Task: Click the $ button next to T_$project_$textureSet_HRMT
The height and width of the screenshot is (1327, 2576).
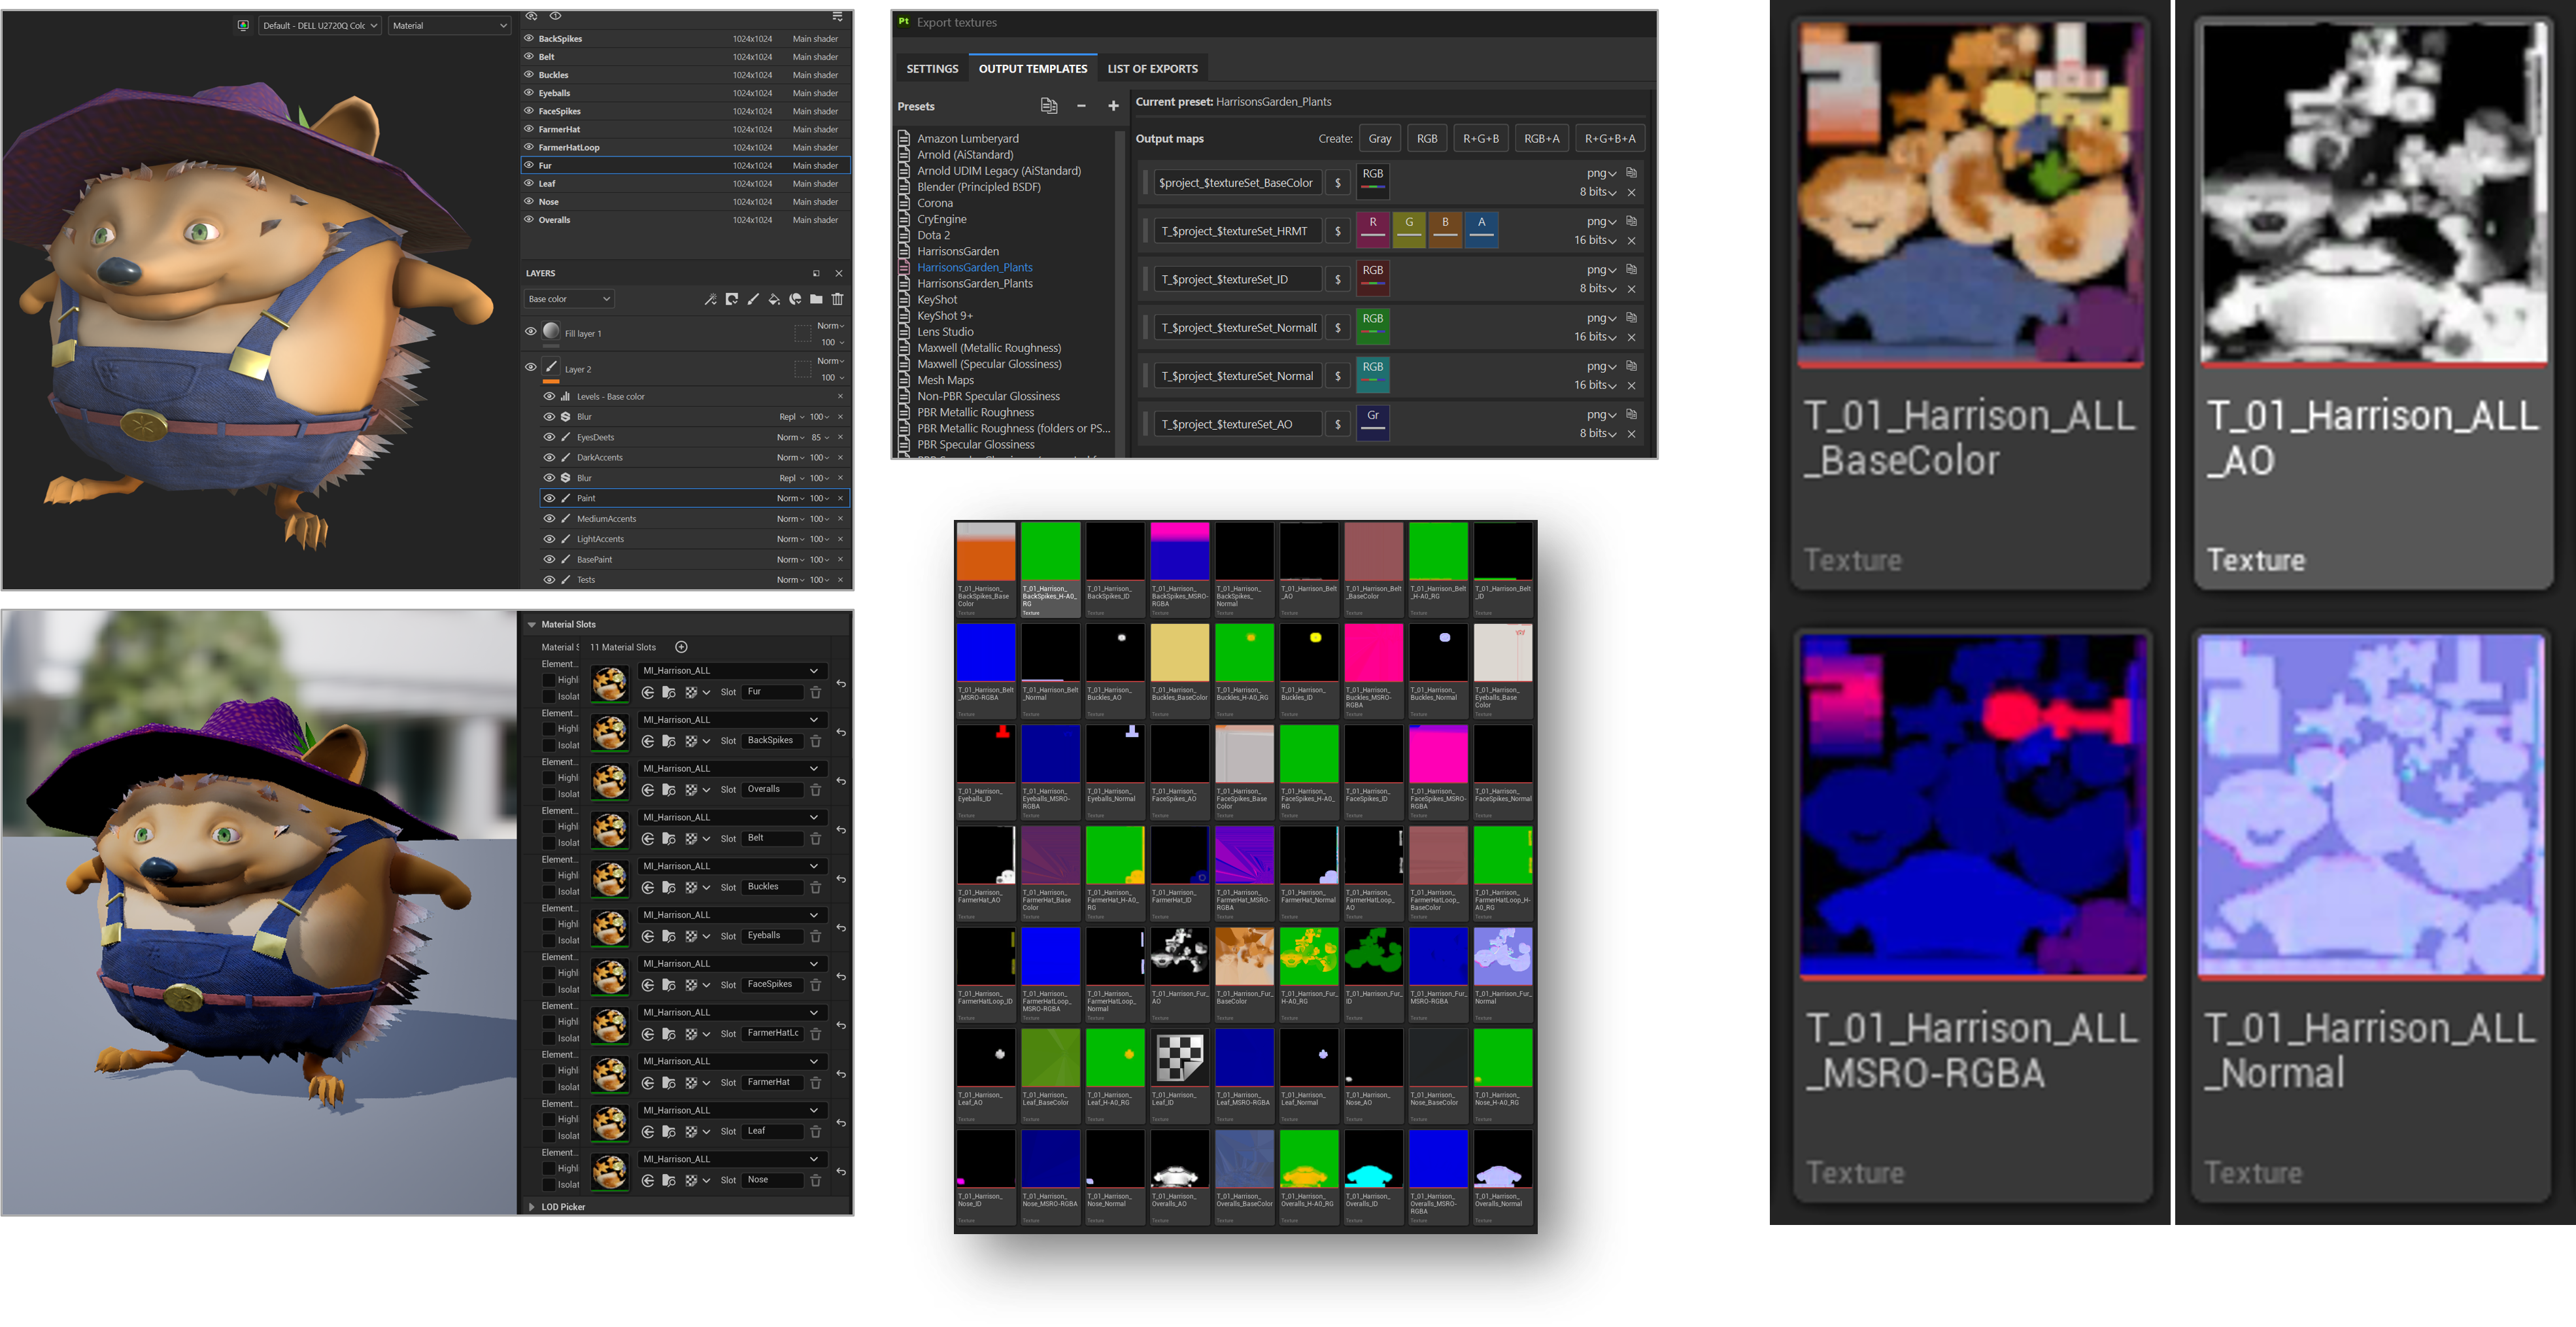Action: coord(1337,231)
